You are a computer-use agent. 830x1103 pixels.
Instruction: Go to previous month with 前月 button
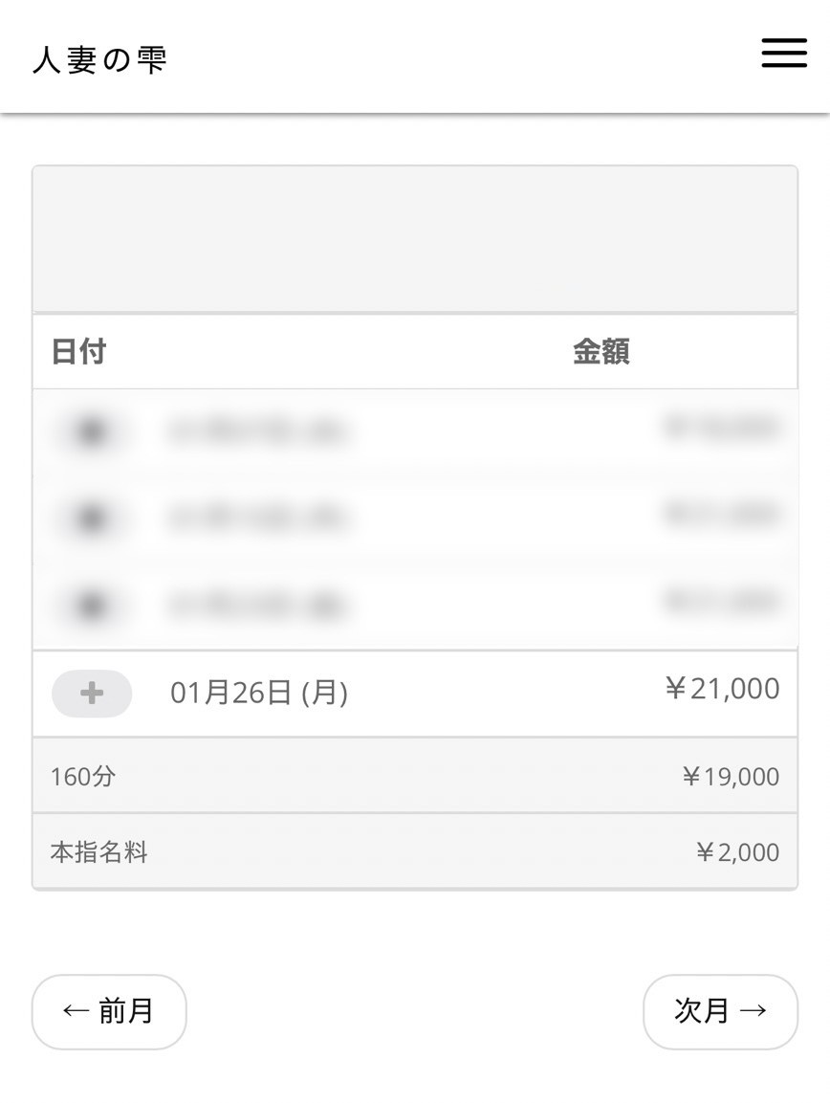click(109, 1011)
